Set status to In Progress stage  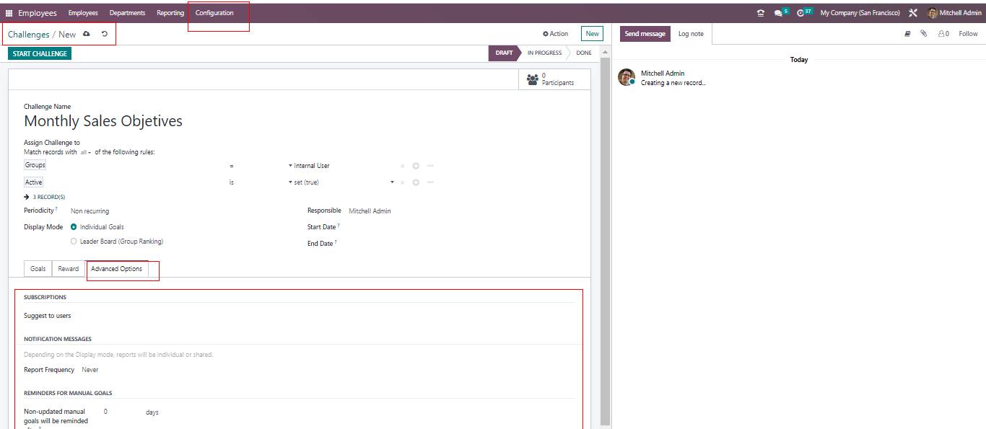[545, 53]
